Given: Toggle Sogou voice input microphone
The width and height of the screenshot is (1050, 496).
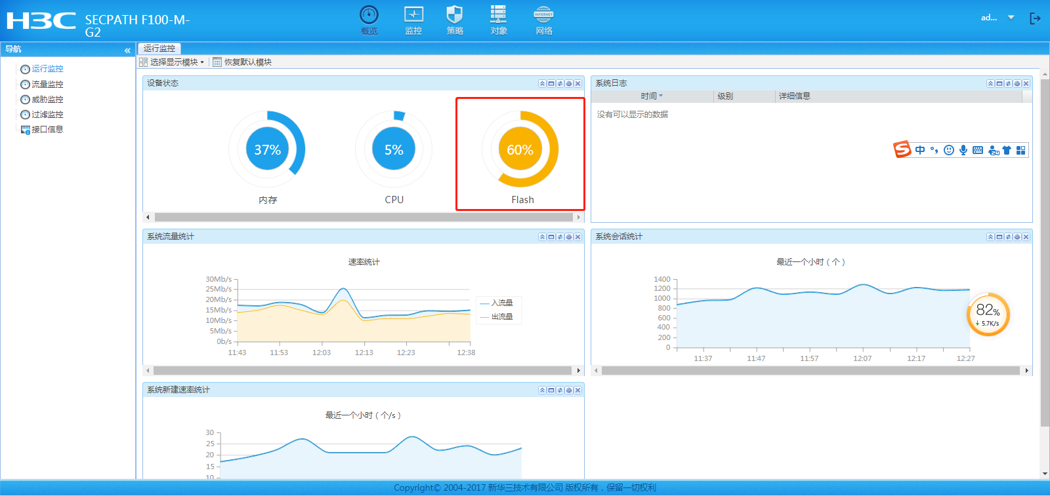Looking at the screenshot, I should point(963,150).
